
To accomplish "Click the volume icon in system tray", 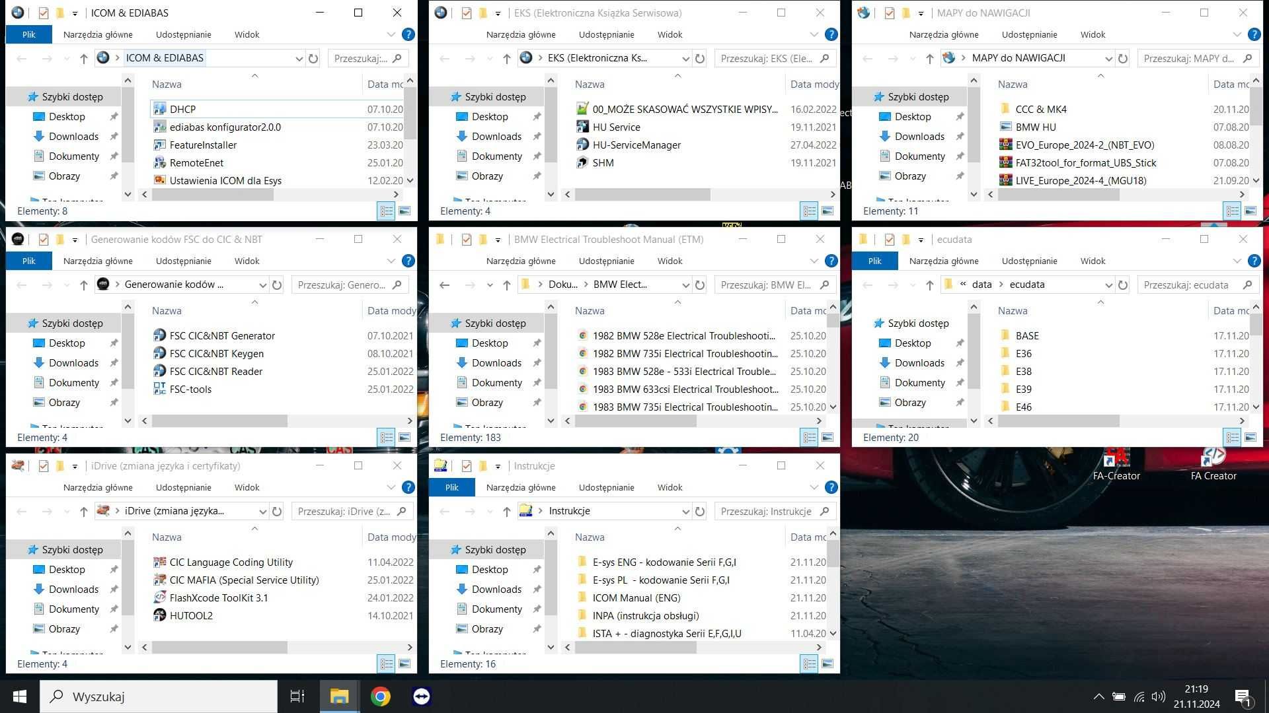I will (x=1158, y=696).
